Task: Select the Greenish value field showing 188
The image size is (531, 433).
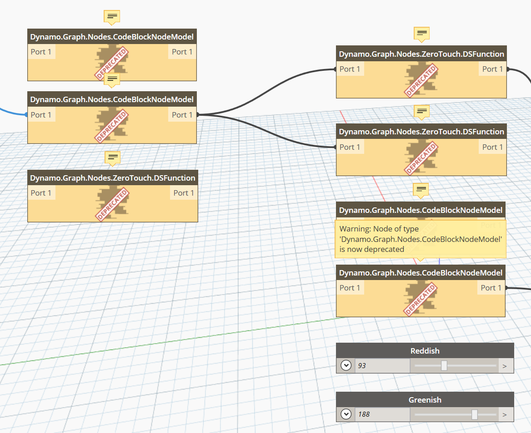Action: [x=382, y=414]
